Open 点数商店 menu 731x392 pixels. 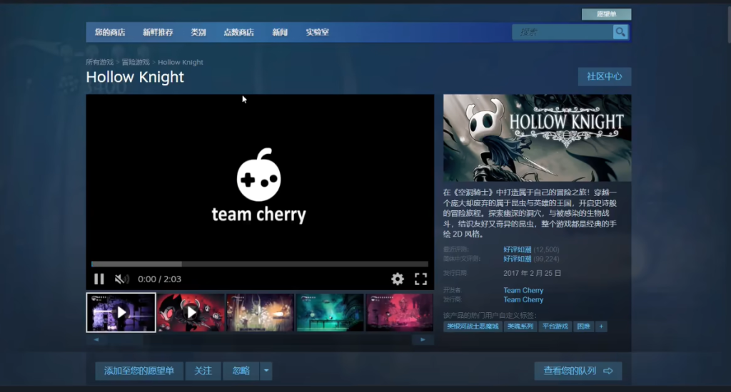point(238,32)
